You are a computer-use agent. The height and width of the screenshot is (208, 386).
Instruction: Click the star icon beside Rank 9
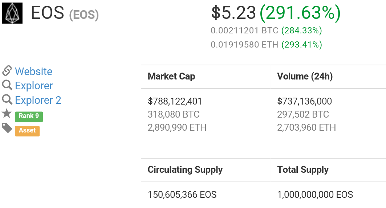coord(7,114)
